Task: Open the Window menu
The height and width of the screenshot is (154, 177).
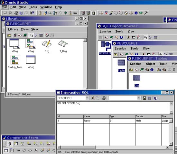Action: click(x=46, y=7)
